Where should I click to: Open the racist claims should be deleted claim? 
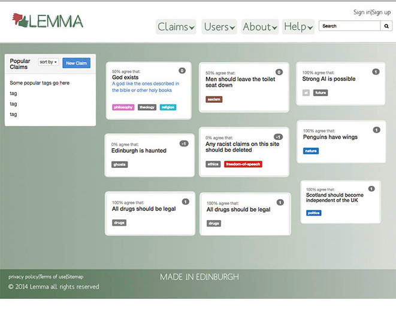[242, 147]
